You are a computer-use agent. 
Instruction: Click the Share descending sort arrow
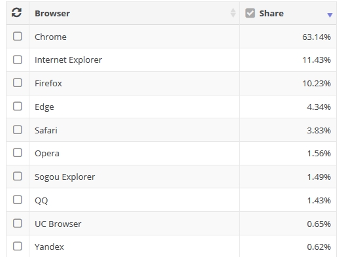point(330,15)
